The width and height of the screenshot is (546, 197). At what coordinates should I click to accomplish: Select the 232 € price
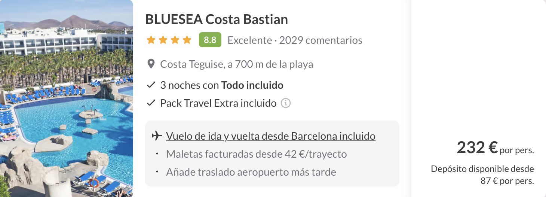(x=477, y=148)
